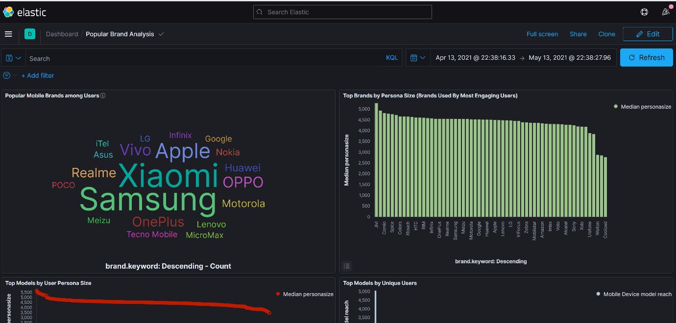Open the Popular Brand Analysis breadcrumb dropdown
Viewport: 676px width, 323px height.
(162, 34)
